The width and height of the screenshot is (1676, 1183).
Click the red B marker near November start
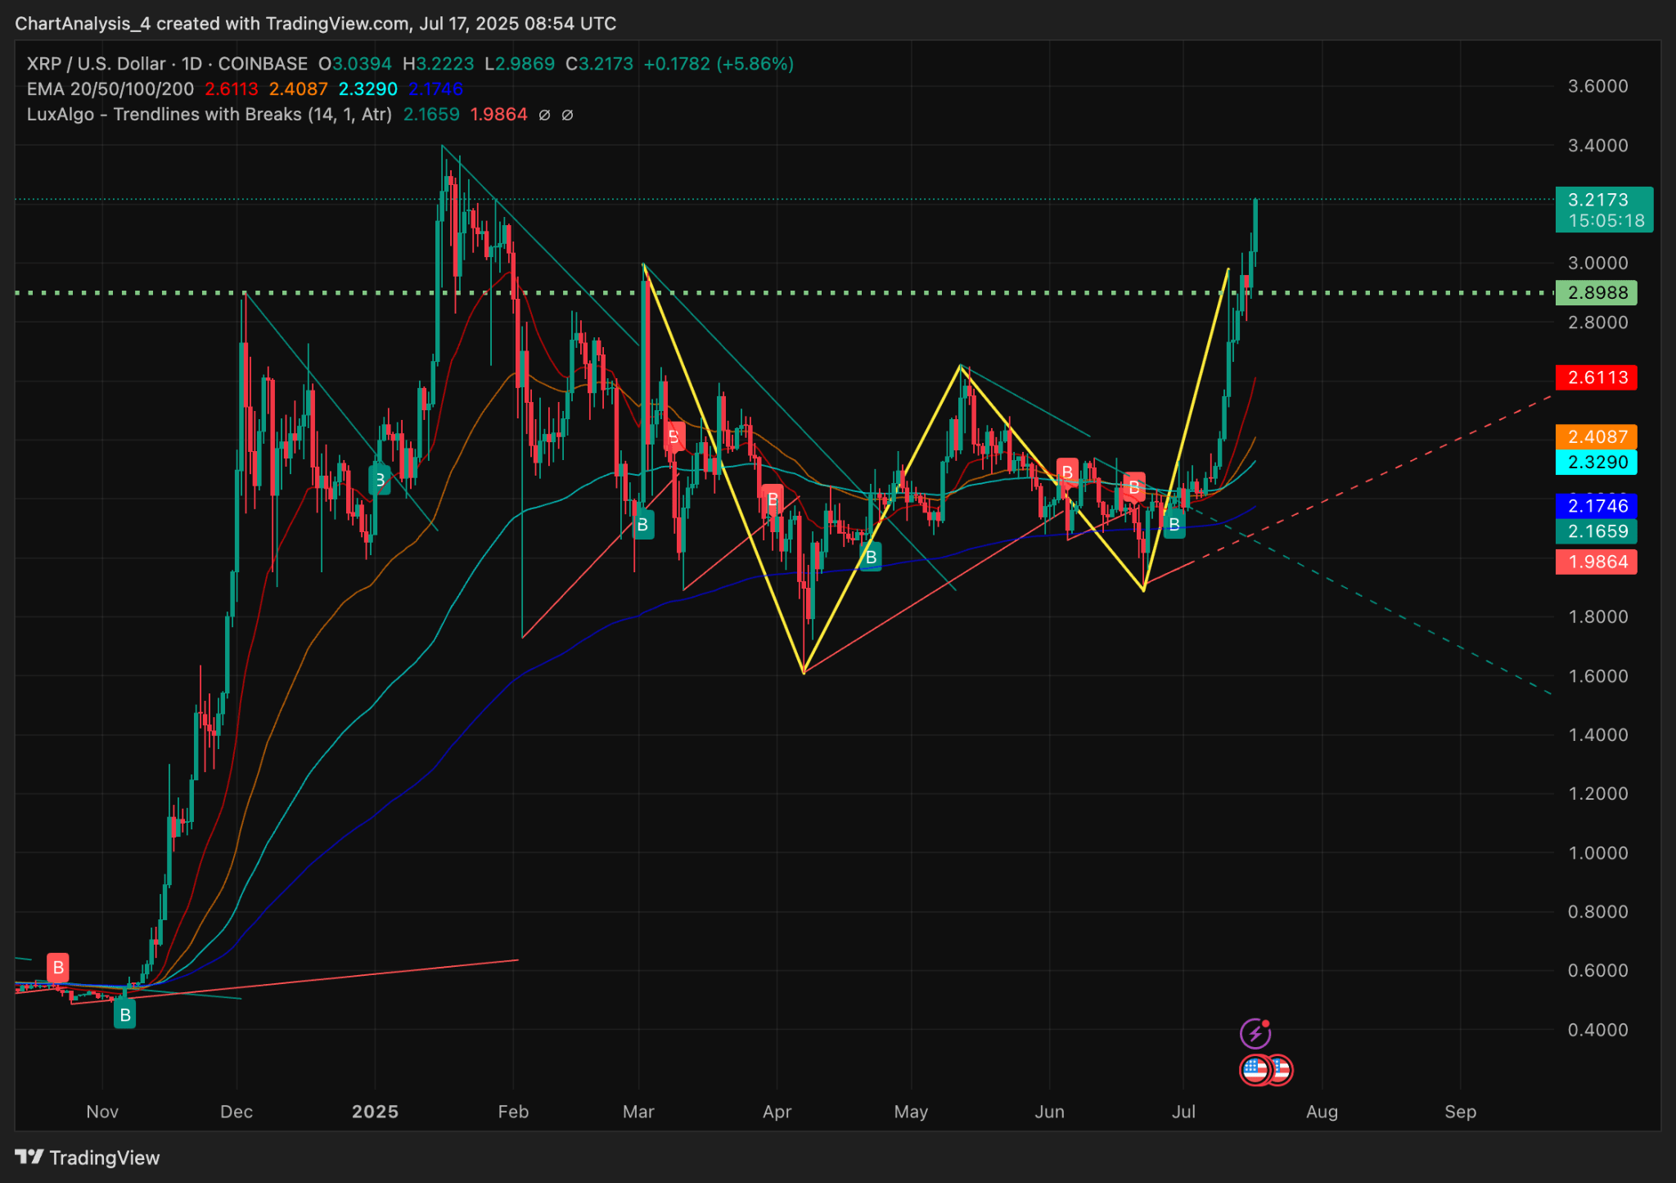click(58, 968)
